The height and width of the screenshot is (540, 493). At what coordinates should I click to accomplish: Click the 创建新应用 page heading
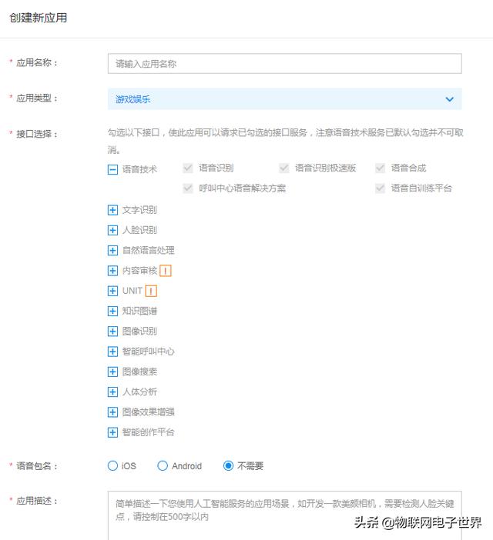pyautogui.click(x=39, y=18)
